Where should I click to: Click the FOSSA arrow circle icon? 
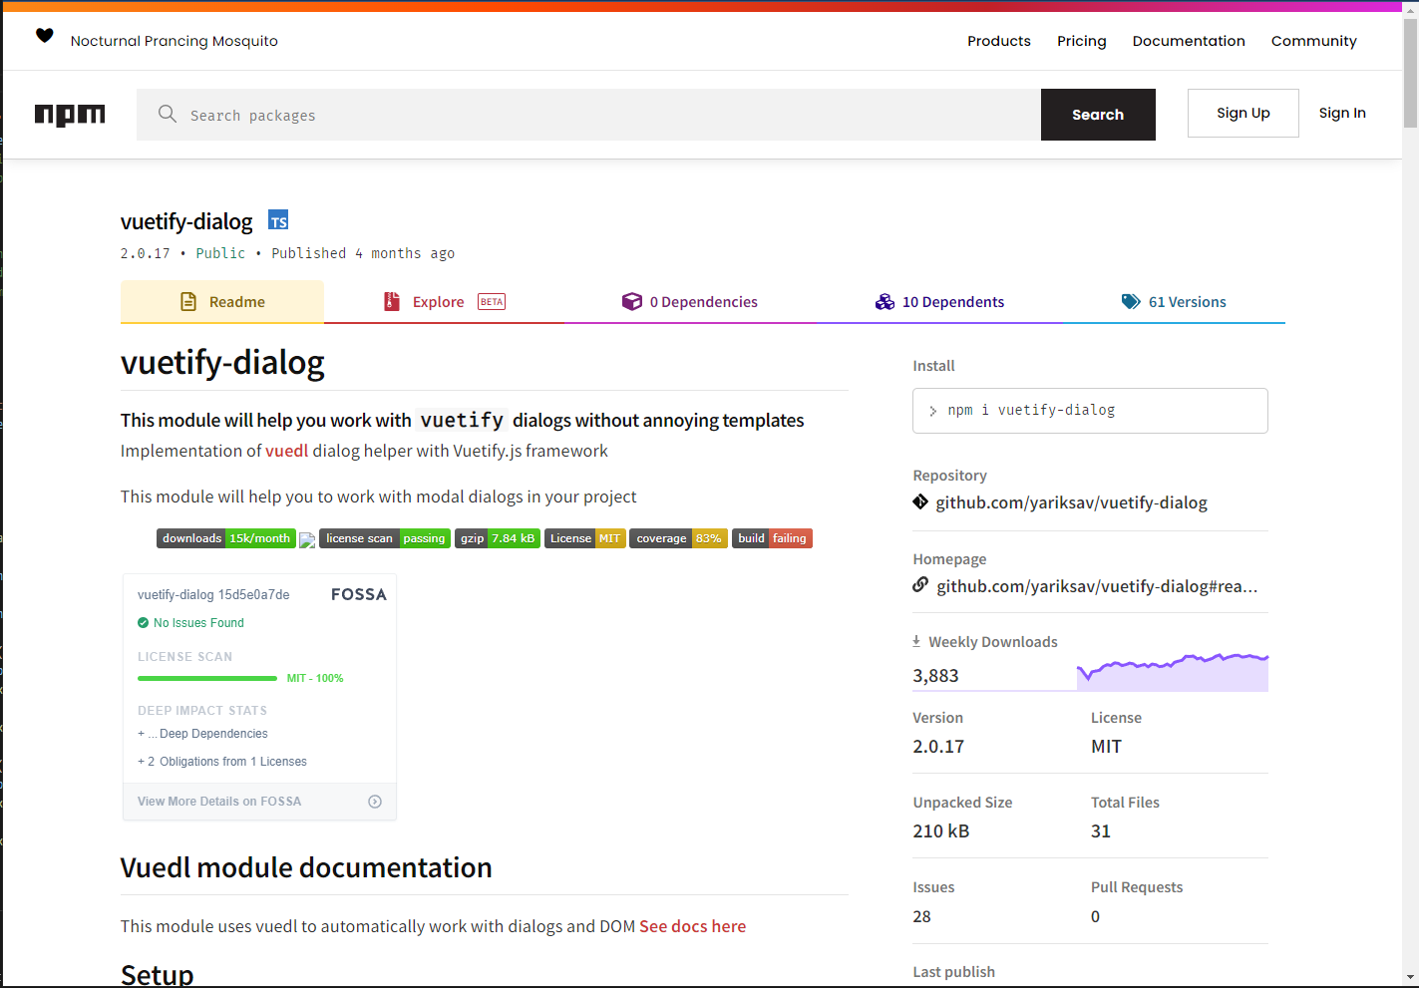click(375, 802)
